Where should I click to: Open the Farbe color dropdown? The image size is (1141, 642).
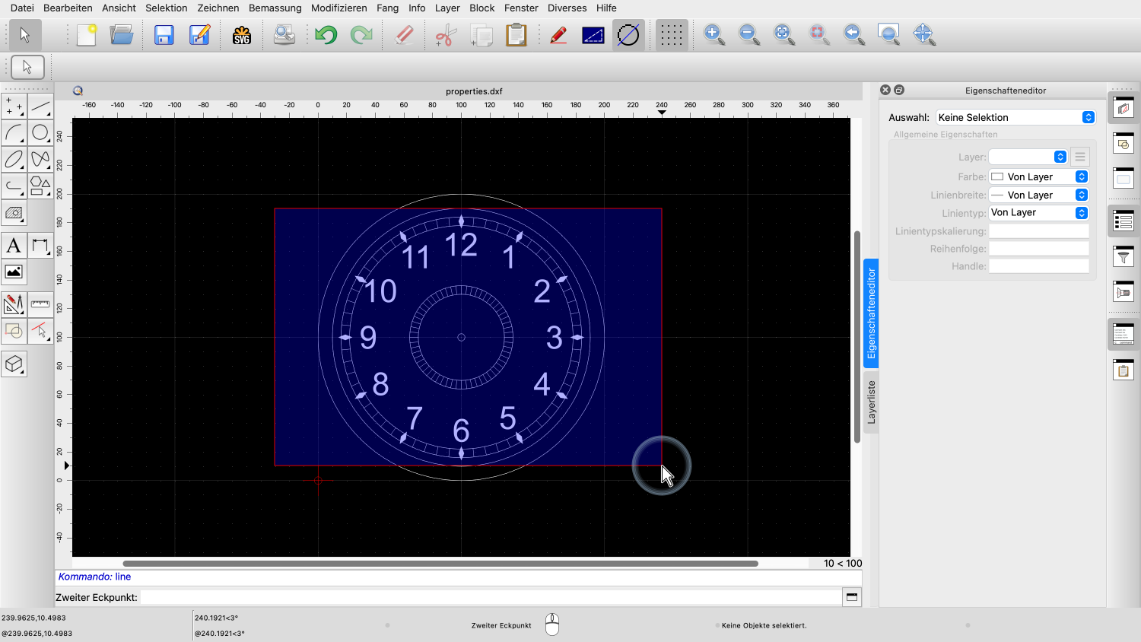[x=1038, y=176]
